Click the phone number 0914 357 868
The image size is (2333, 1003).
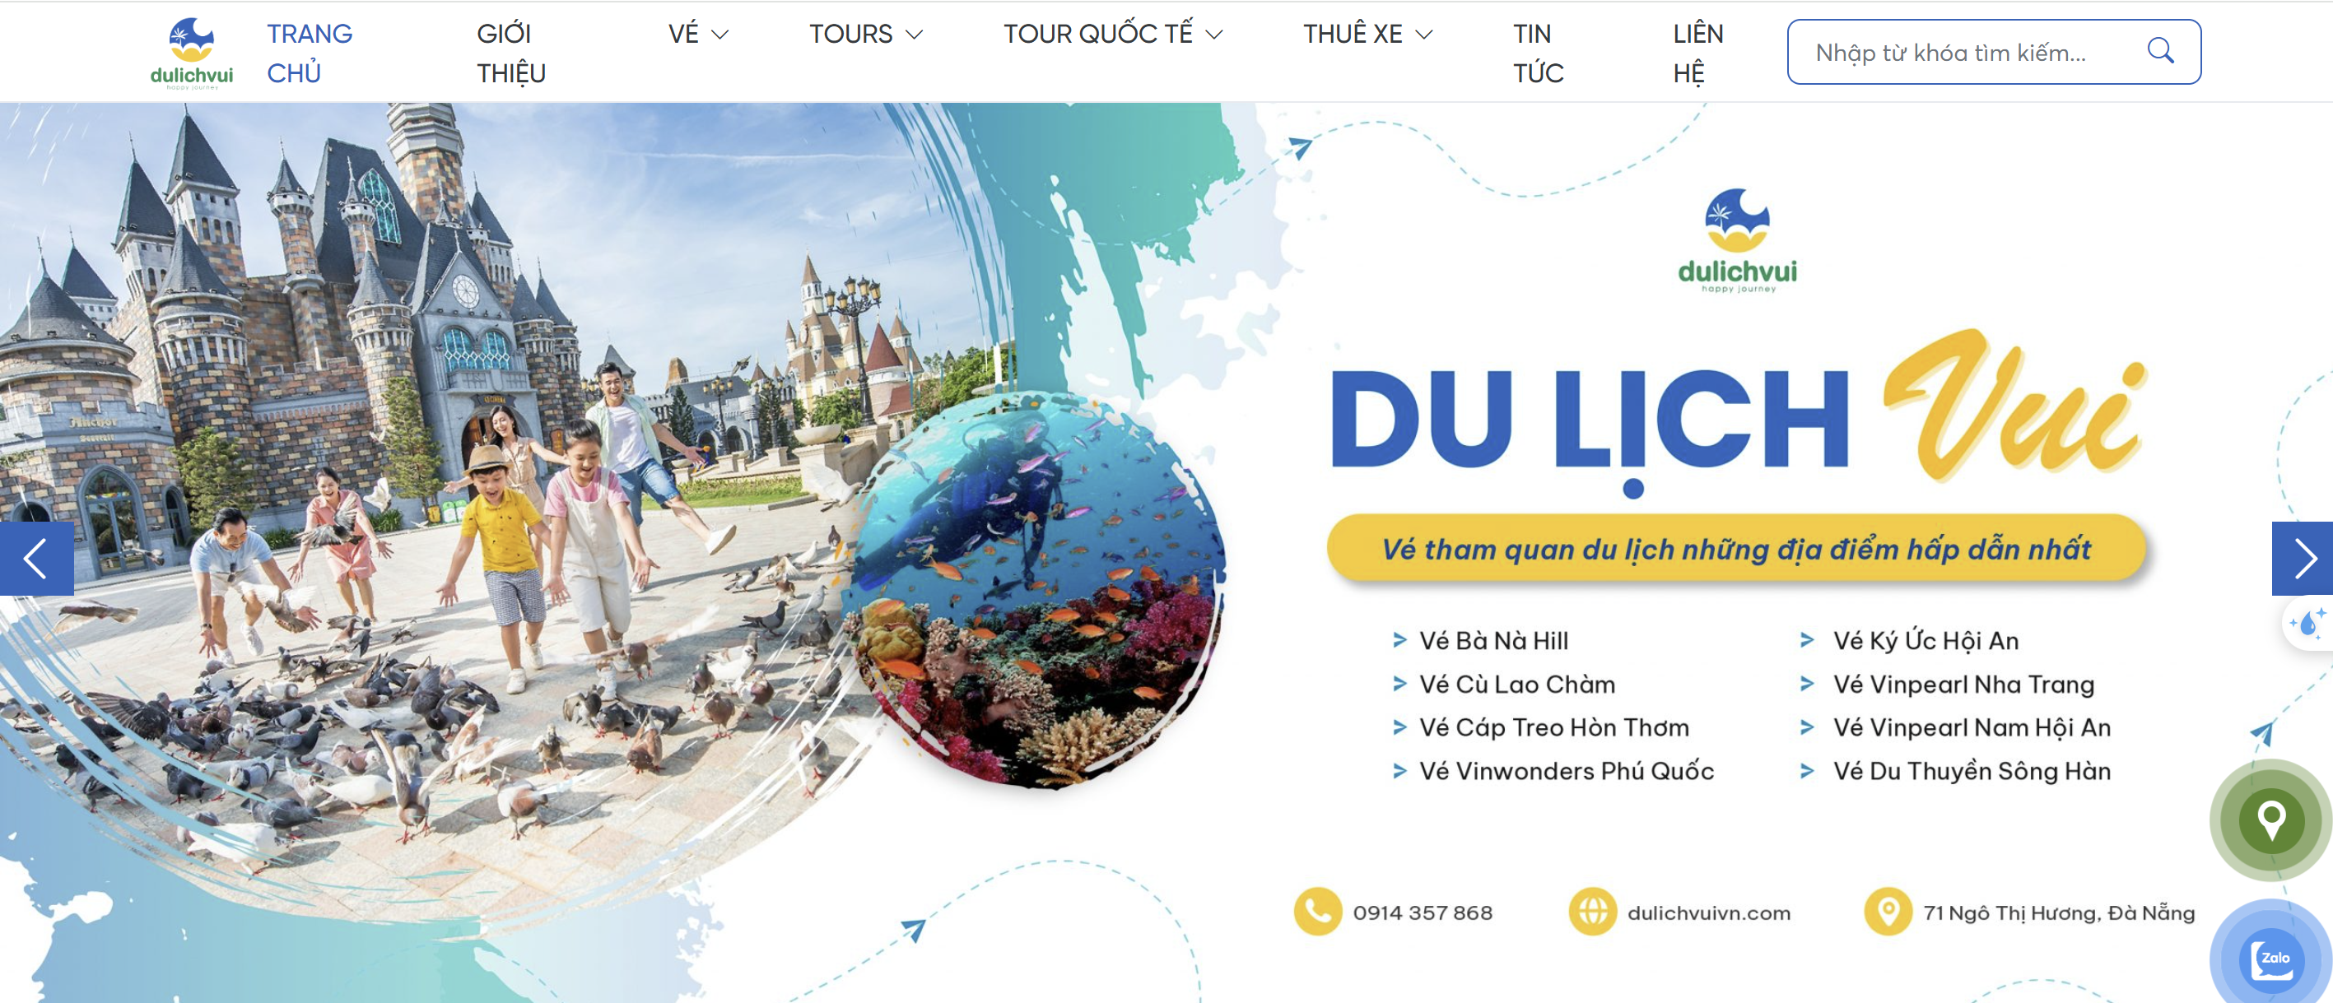pos(1423,912)
